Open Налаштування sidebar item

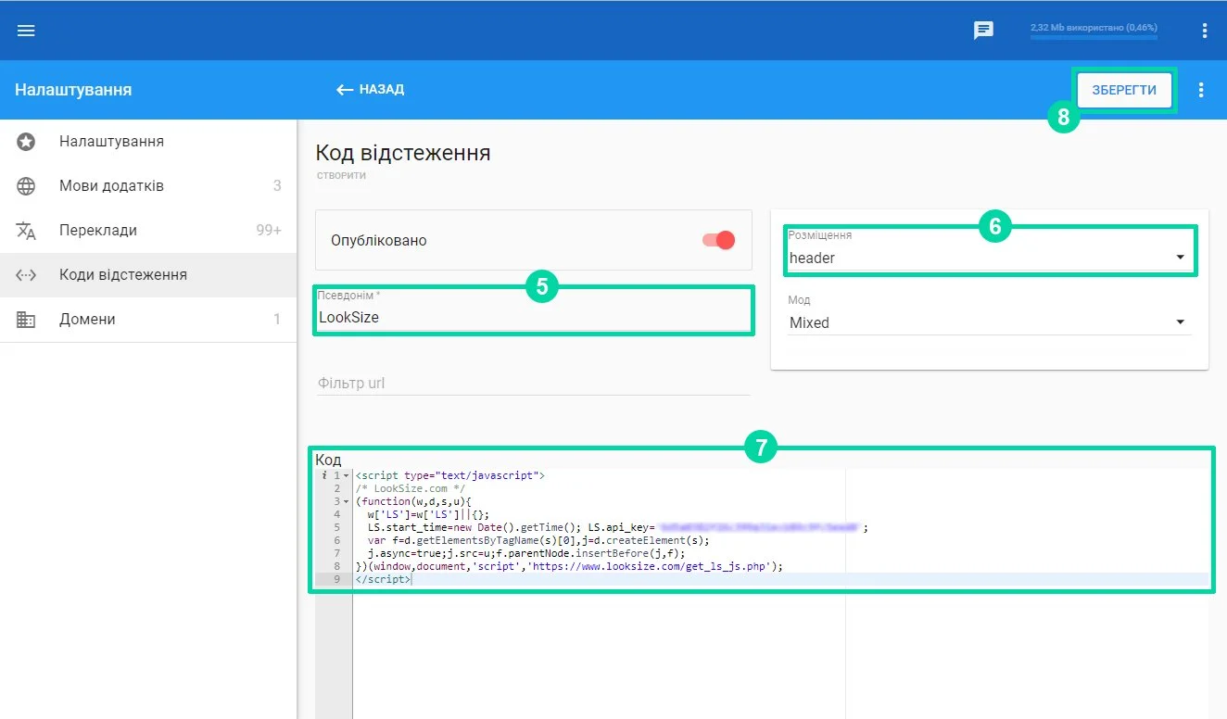point(148,142)
